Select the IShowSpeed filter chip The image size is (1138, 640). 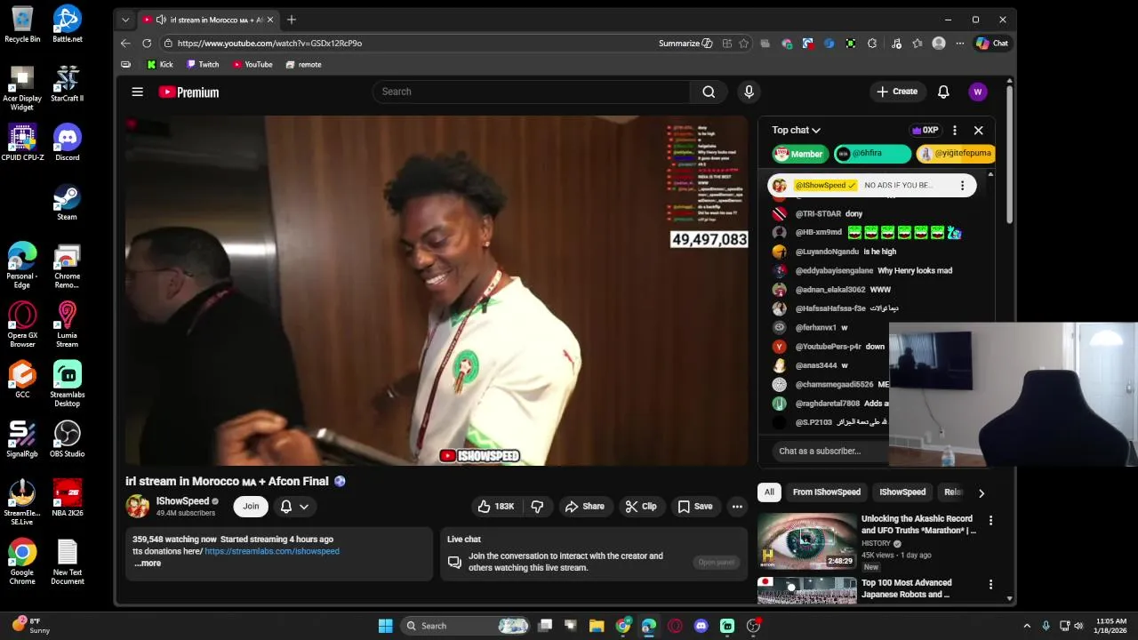pyautogui.click(x=902, y=492)
